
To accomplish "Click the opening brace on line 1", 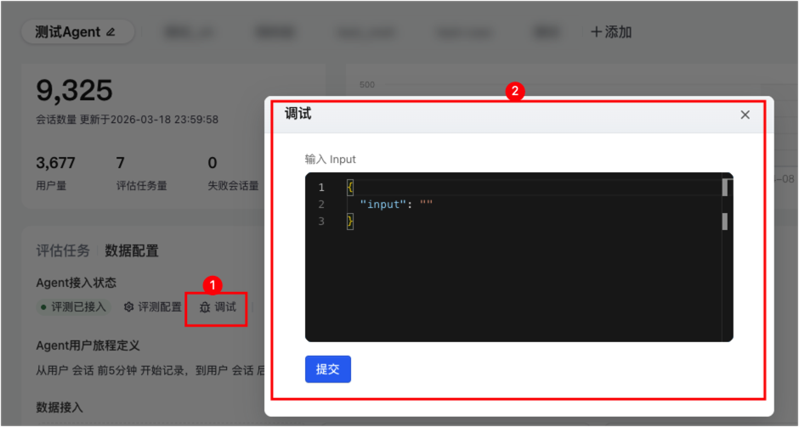I will [350, 188].
